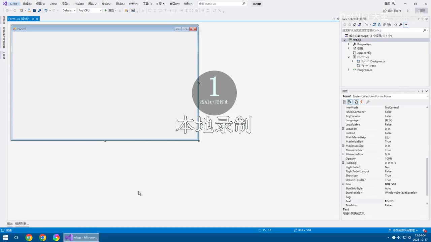The width and height of the screenshot is (431, 242).
Task: Open 输出 tab at bottom
Action: 10,224
